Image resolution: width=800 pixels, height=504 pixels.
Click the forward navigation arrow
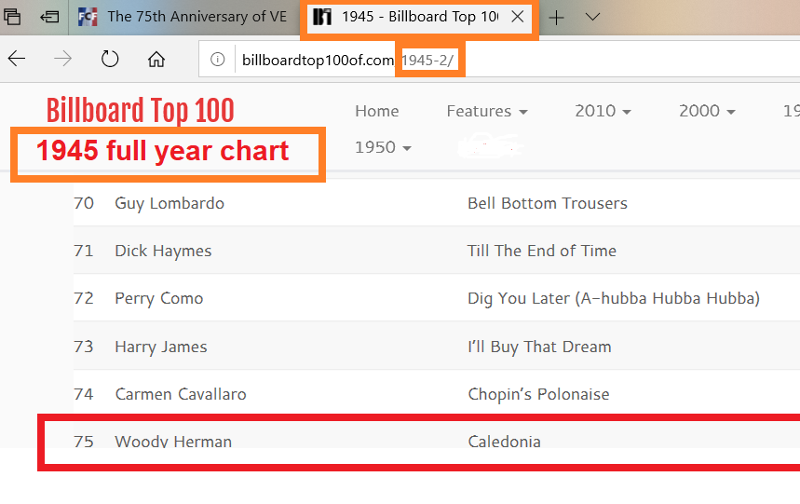pos(62,60)
